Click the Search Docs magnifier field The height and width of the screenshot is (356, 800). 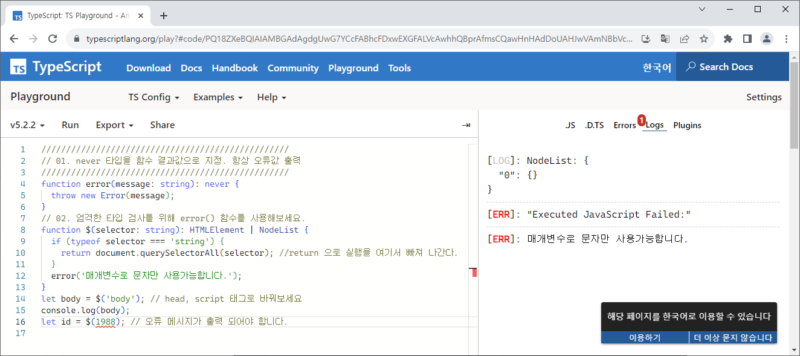click(x=732, y=67)
